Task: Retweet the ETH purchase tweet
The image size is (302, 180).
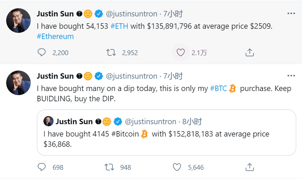Action: pyautogui.click(x=111, y=52)
